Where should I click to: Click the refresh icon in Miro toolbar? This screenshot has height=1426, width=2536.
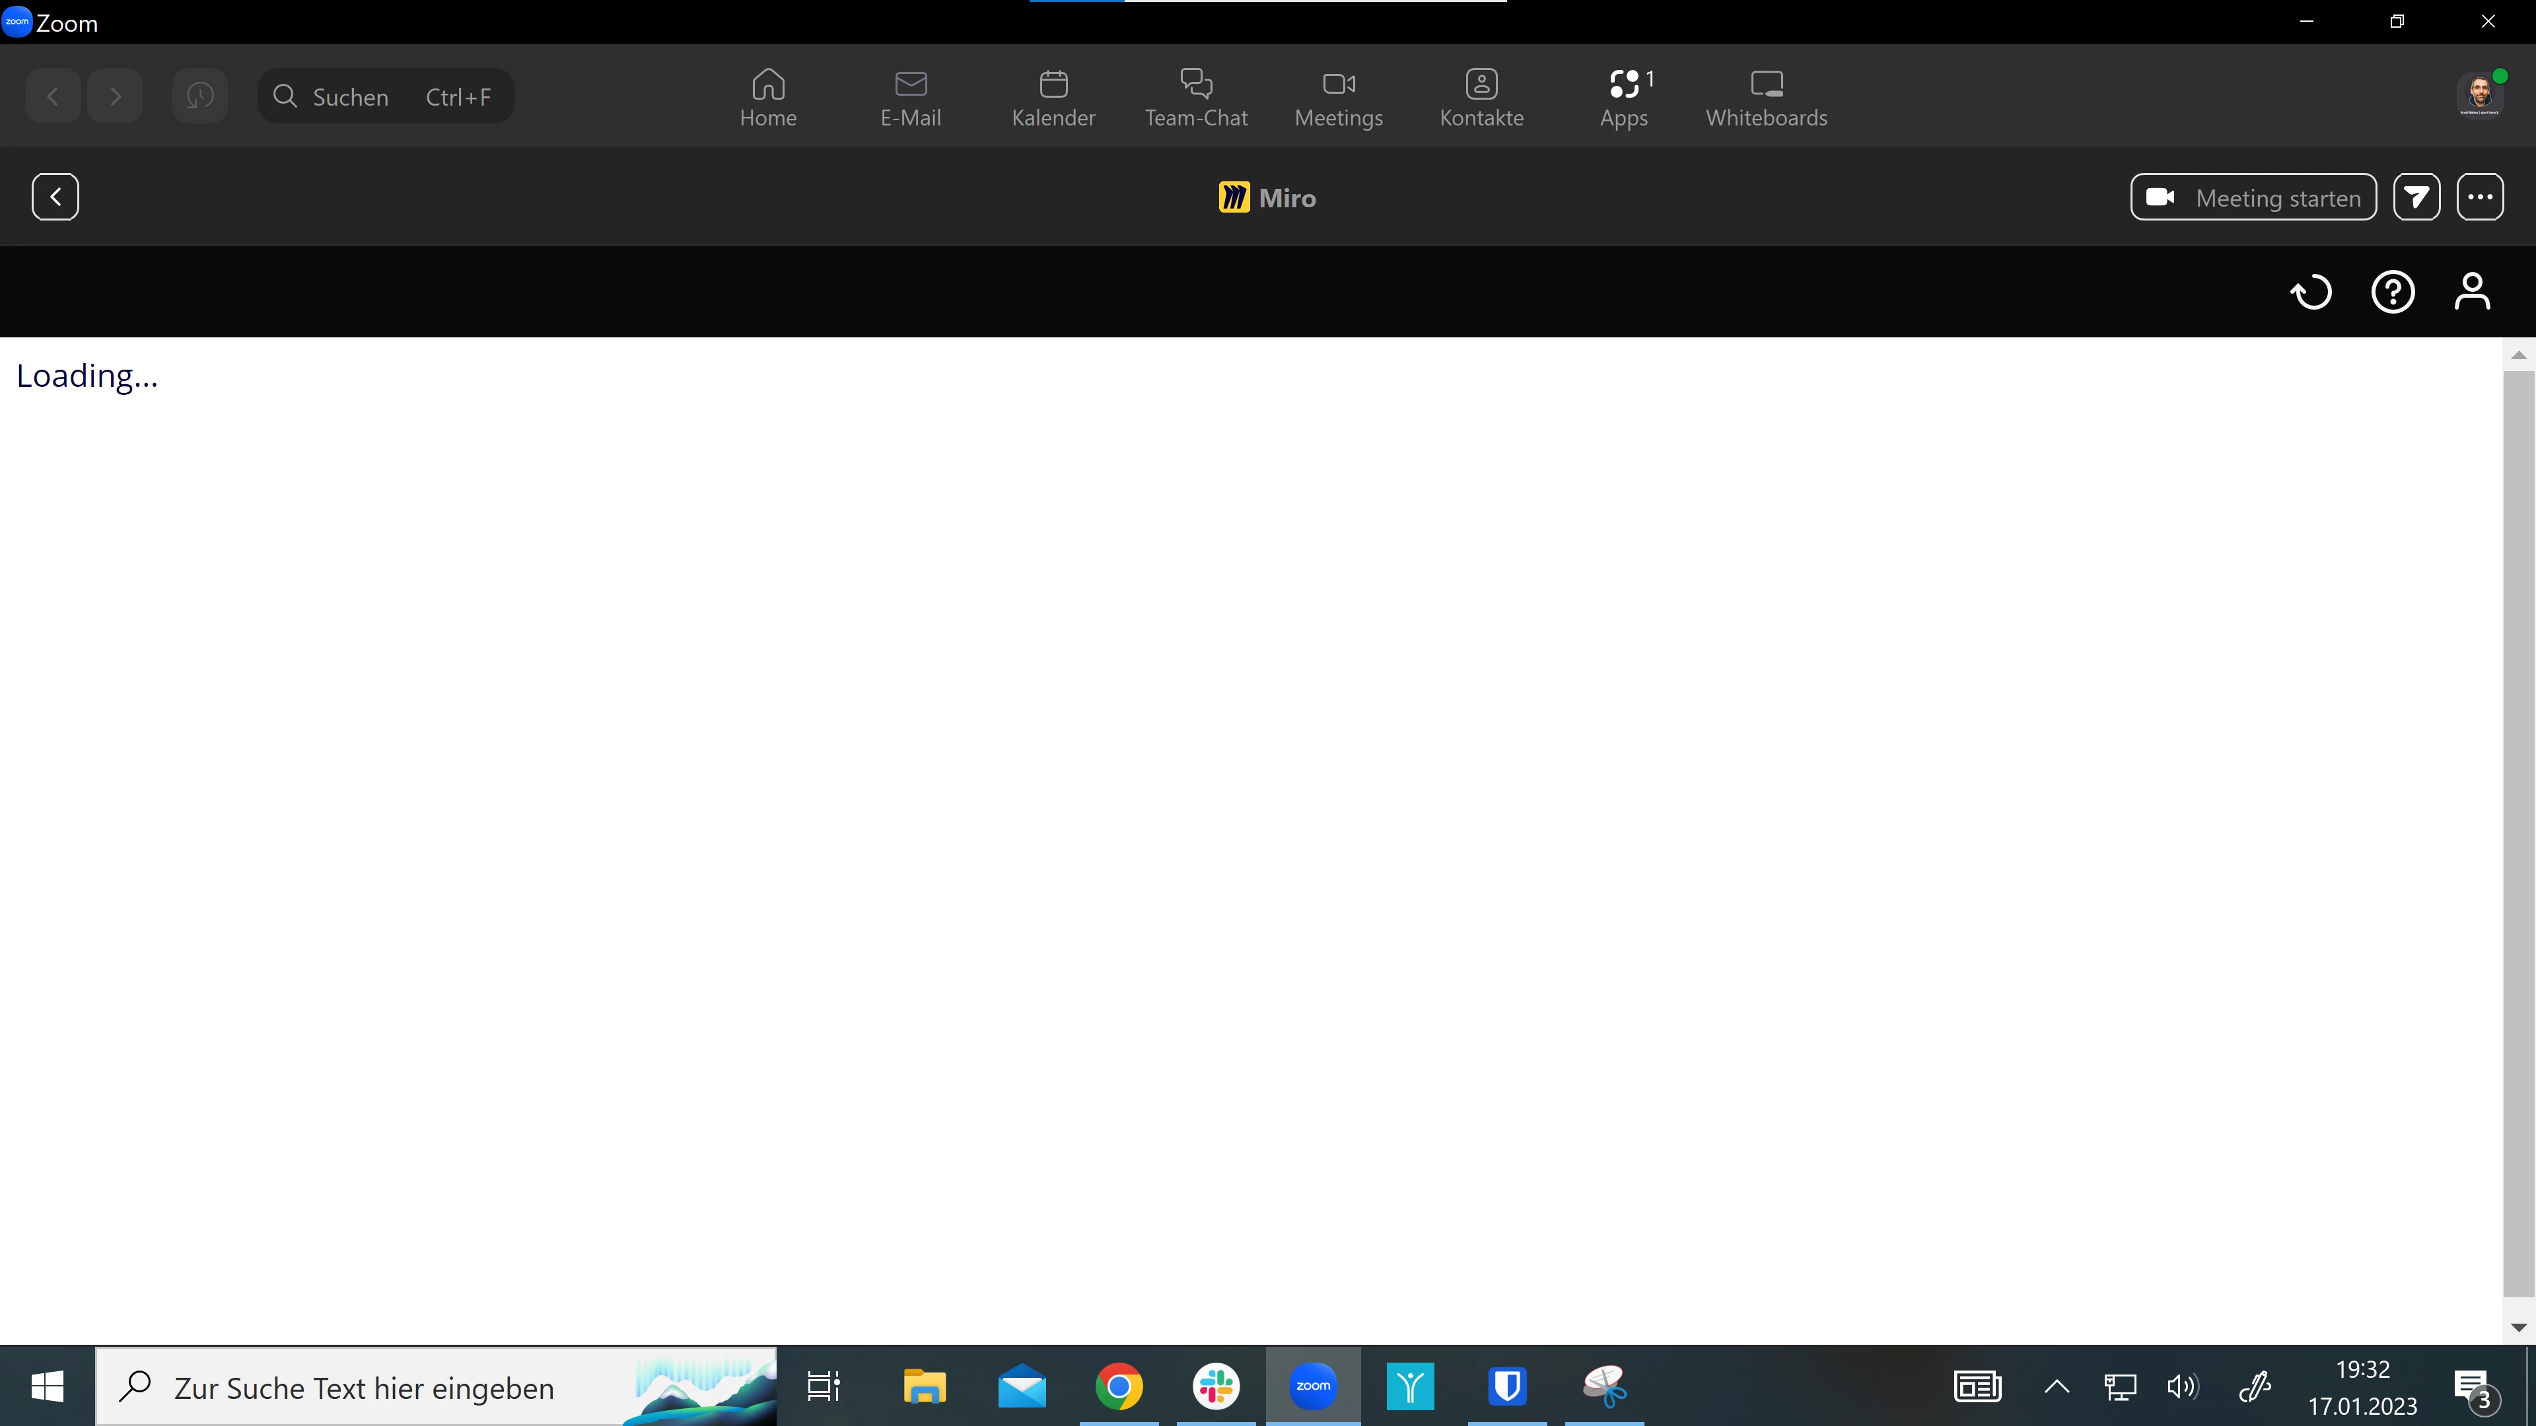pyautogui.click(x=2311, y=292)
